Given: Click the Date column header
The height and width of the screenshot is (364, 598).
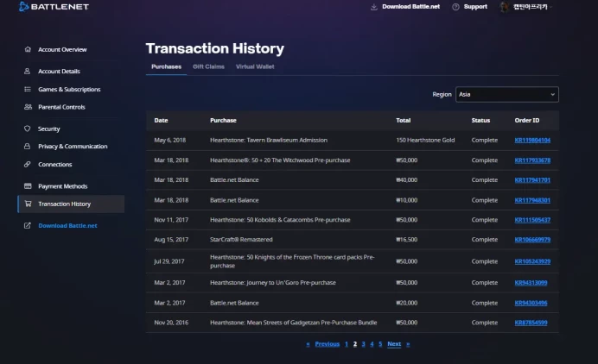Looking at the screenshot, I should click(161, 120).
